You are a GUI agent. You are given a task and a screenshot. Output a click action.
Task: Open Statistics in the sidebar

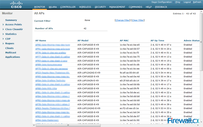[x=11, y=34]
